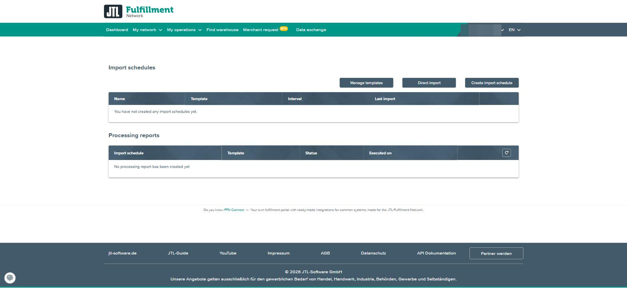
Task: Open the Impressum footer link
Action: [x=279, y=253]
